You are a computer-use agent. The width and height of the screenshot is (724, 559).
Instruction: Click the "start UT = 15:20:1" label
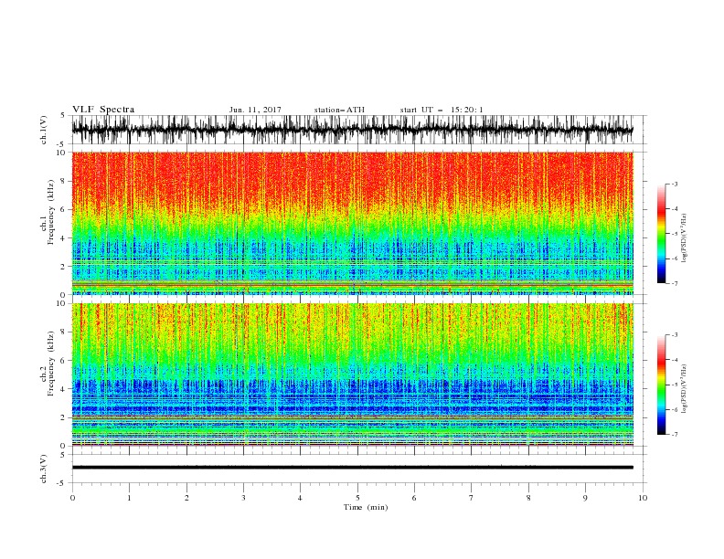442,110
